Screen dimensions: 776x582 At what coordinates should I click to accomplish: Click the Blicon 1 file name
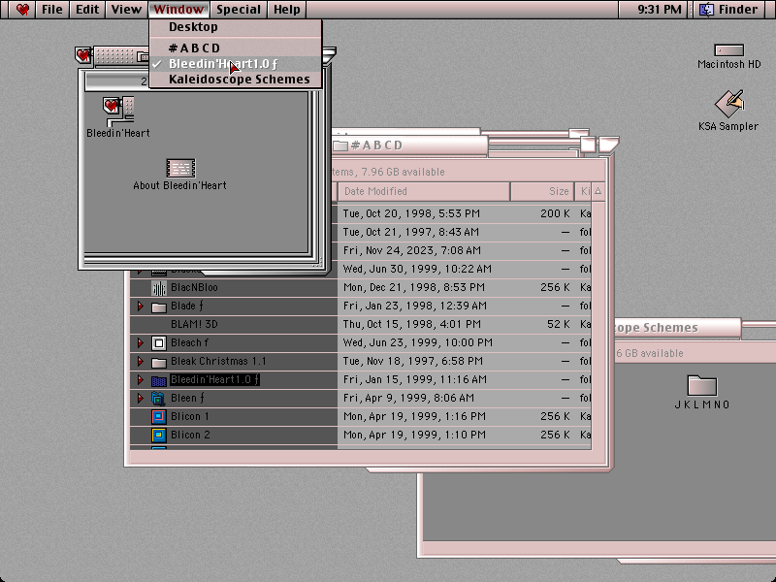[189, 416]
